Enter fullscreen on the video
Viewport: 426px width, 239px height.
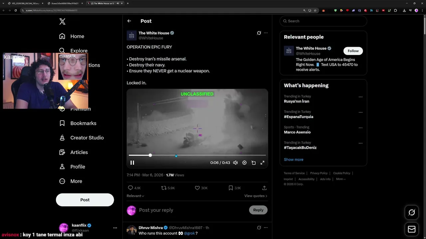coord(262,163)
